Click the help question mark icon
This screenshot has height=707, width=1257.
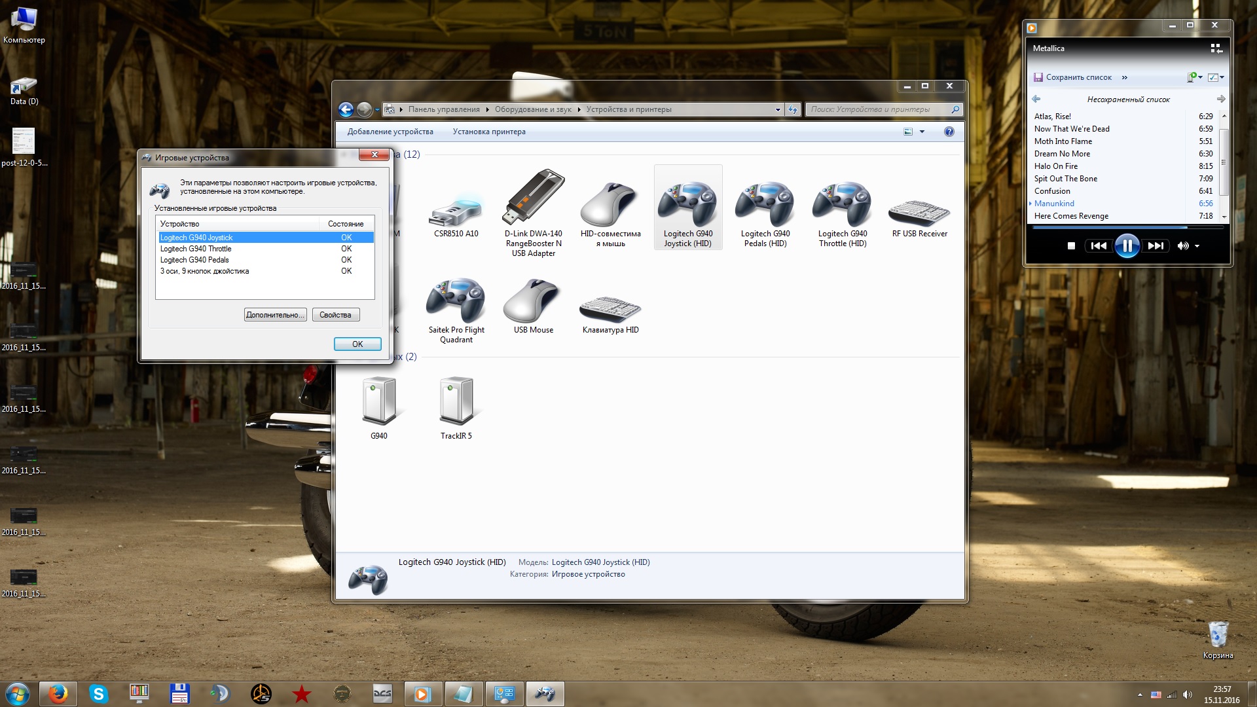pyautogui.click(x=949, y=132)
